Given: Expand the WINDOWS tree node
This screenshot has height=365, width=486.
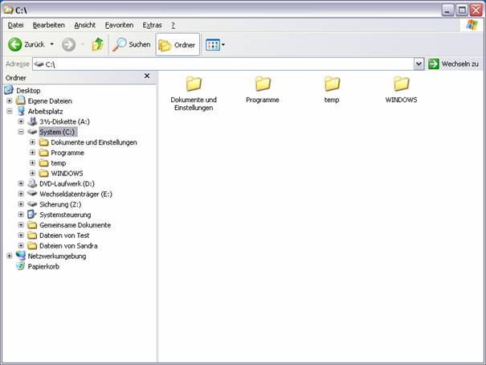Looking at the screenshot, I should (x=33, y=173).
